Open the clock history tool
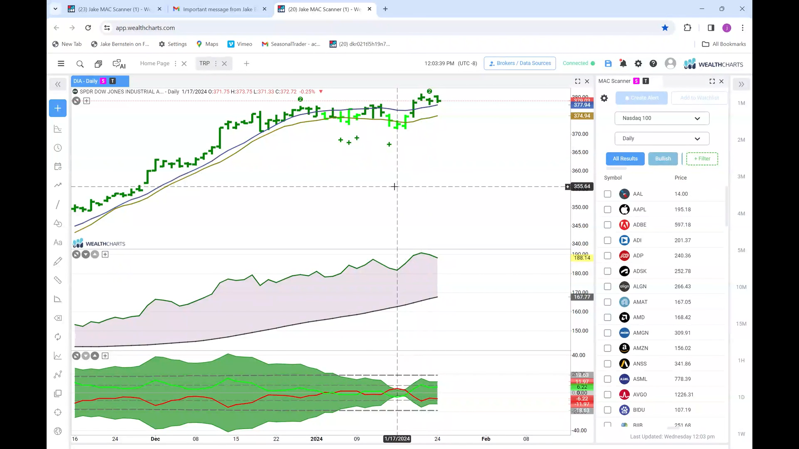799x449 pixels. coord(58,148)
